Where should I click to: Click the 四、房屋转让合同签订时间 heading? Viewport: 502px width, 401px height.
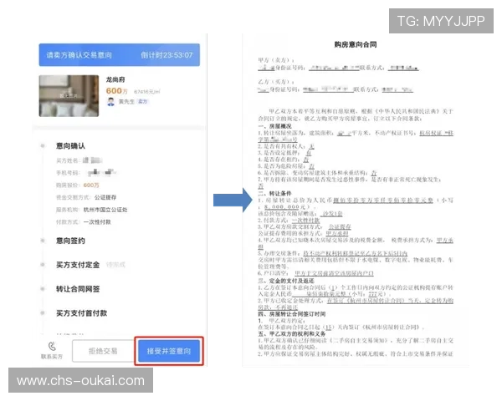coord(292,314)
